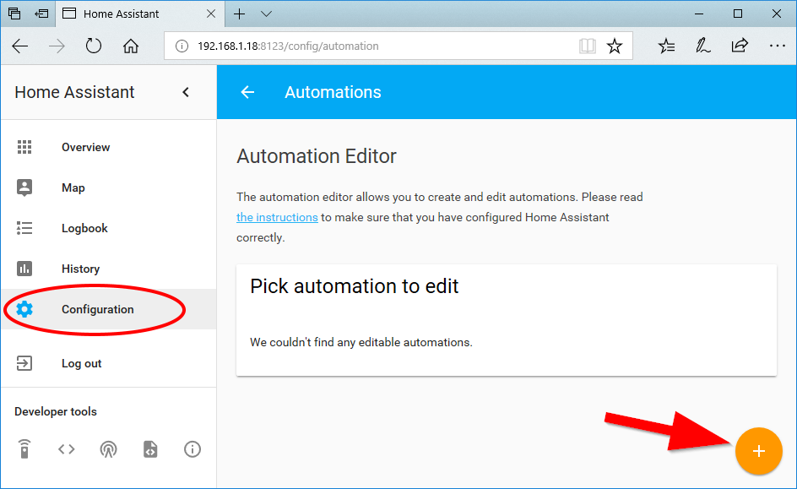
Task: Open the Info circle developer tool
Action: 192,448
